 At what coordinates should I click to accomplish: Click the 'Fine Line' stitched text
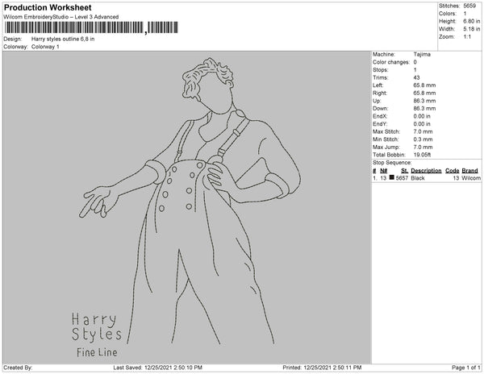point(97,352)
